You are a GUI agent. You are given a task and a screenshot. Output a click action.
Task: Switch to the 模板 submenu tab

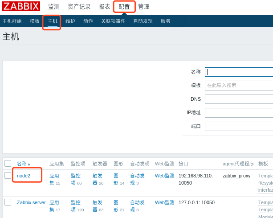click(x=35, y=21)
